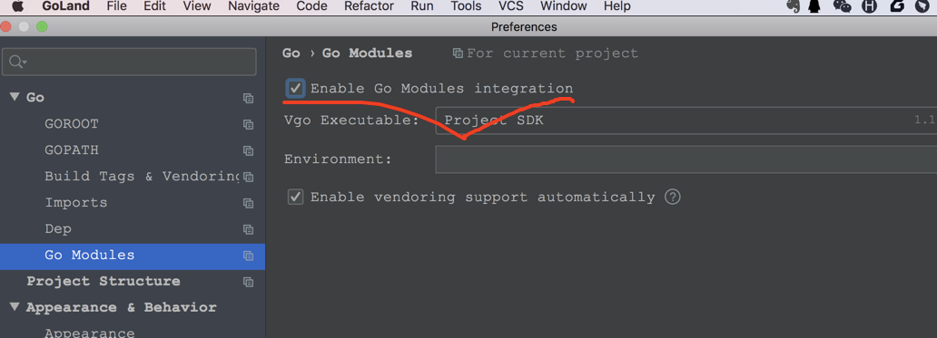The width and height of the screenshot is (937, 338).
Task: Click the project icon beside Project Structure
Action: click(x=248, y=282)
